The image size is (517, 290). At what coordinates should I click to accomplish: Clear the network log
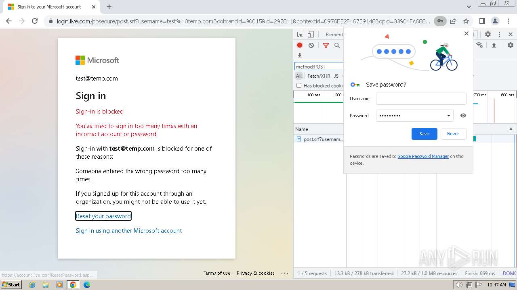pyautogui.click(x=311, y=46)
